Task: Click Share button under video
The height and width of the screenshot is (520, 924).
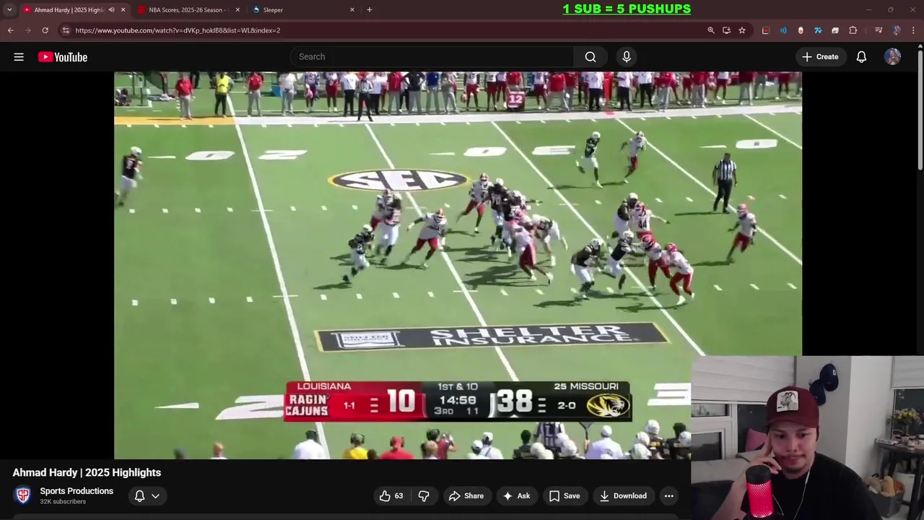Action: pyautogui.click(x=466, y=495)
